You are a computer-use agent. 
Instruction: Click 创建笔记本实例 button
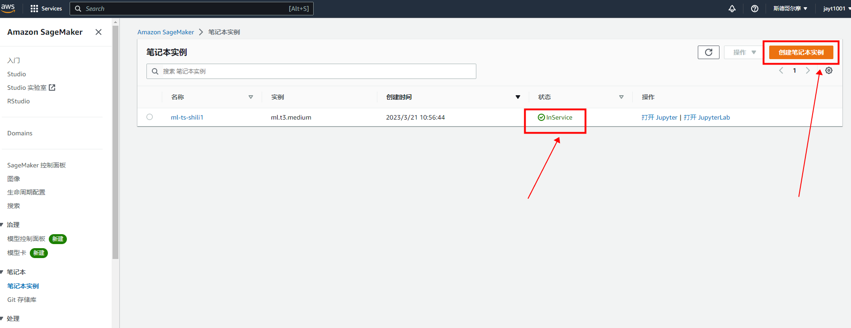[x=801, y=52]
